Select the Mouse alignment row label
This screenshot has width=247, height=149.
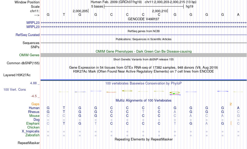[34, 116]
